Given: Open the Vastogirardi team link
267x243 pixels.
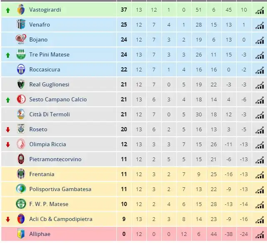Looking at the screenshot, I should click(x=45, y=10).
